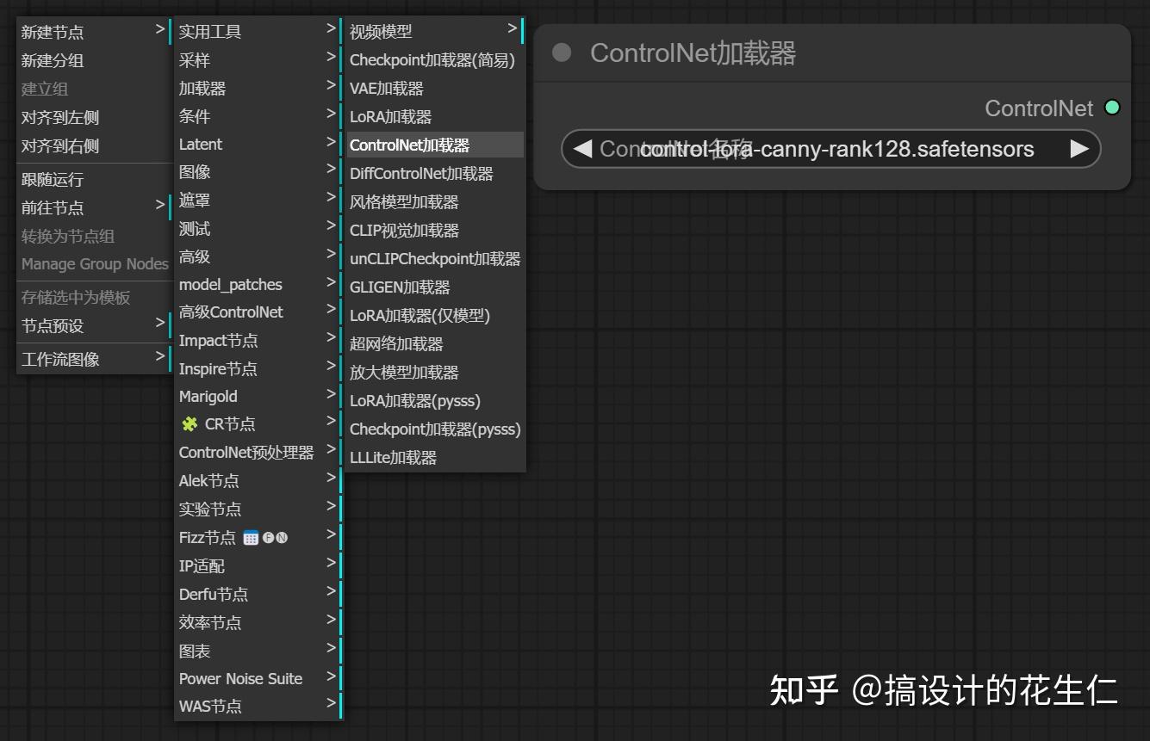Select DiffControlNet加载器 menu entry
The width and height of the screenshot is (1150, 741).
(420, 173)
